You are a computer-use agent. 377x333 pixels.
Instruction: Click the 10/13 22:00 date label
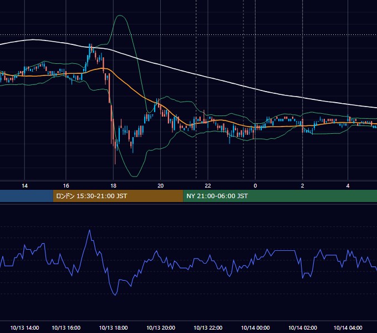208,327
